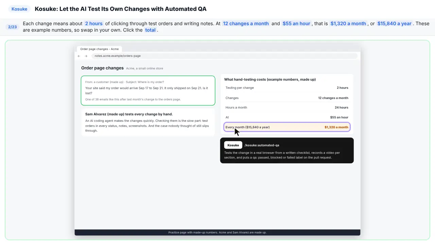The width and height of the screenshot is (435, 245).
Task: Click the 'Testing per change' row label
Action: click(x=240, y=88)
